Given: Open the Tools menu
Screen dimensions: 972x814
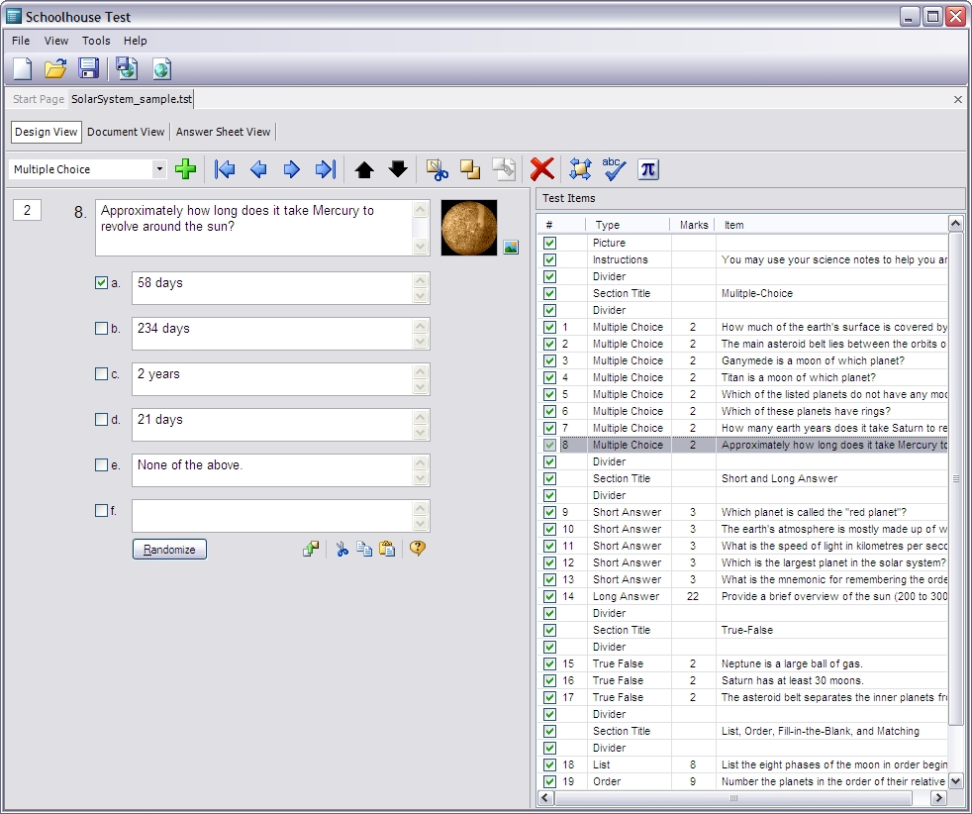Looking at the screenshot, I should (96, 41).
